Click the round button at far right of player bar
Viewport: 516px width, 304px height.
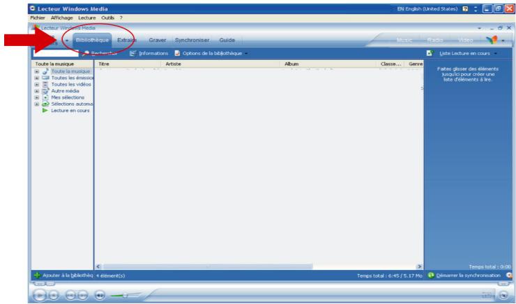503,295
